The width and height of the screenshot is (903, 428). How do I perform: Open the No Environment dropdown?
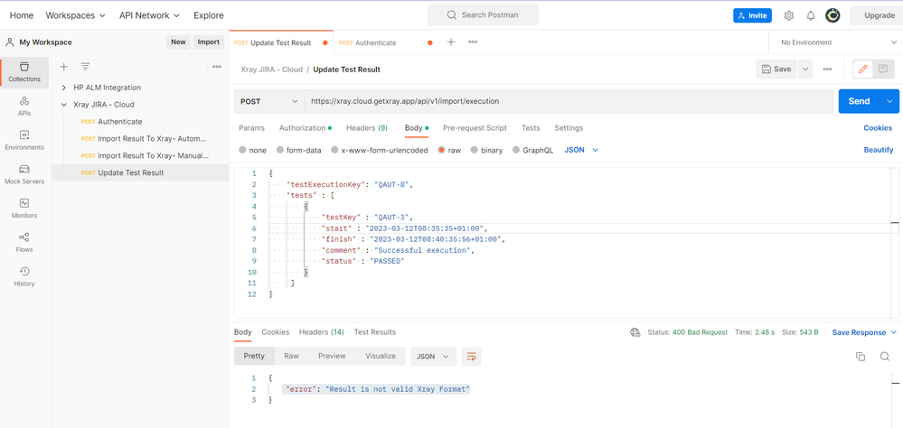(835, 42)
